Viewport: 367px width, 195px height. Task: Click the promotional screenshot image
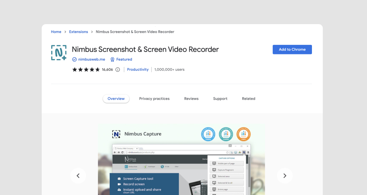(181, 160)
